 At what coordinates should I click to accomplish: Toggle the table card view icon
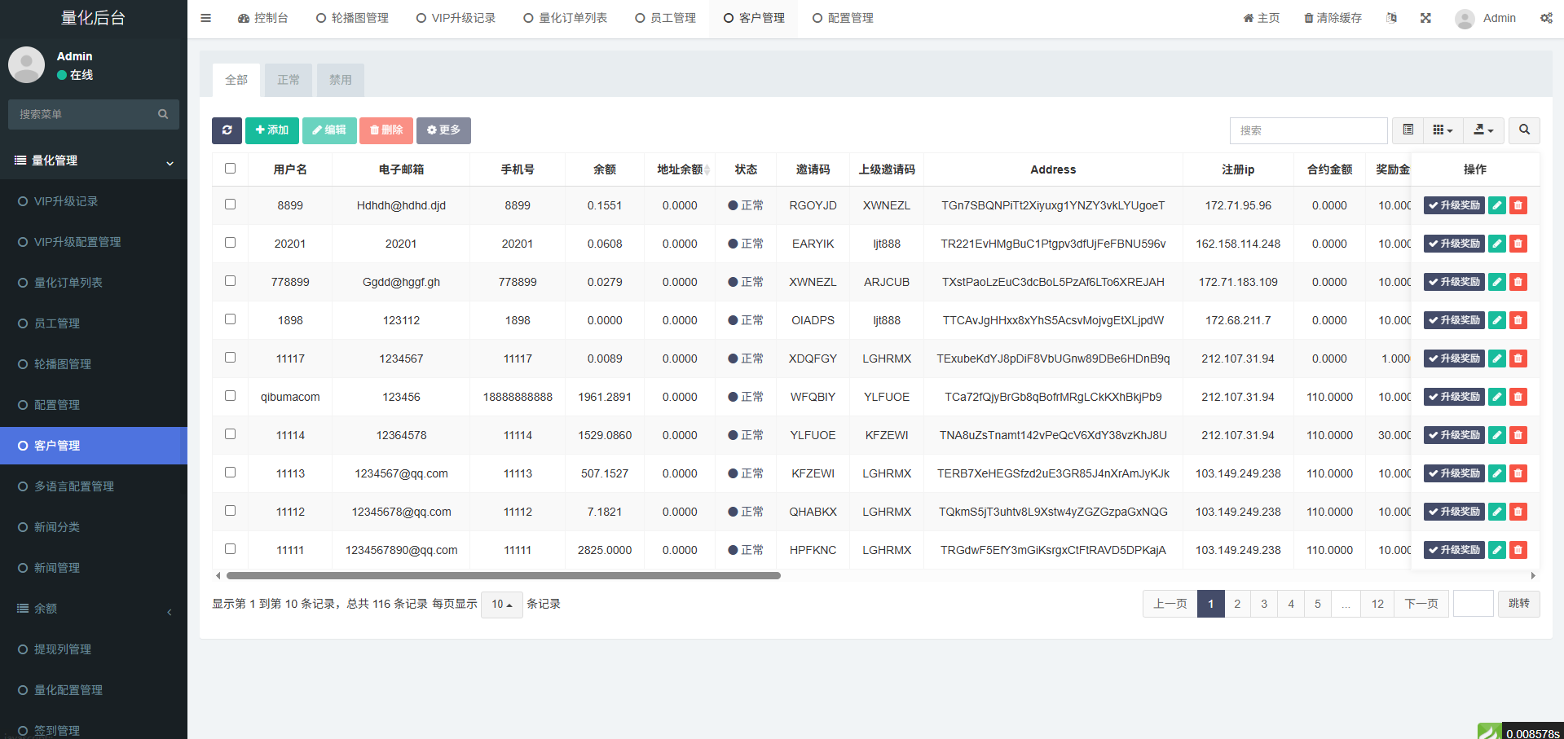1408,130
